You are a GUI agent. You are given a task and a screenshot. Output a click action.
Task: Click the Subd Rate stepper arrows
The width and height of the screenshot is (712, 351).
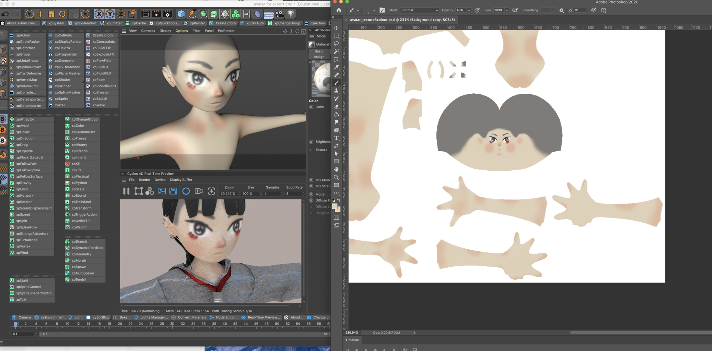[303, 194]
